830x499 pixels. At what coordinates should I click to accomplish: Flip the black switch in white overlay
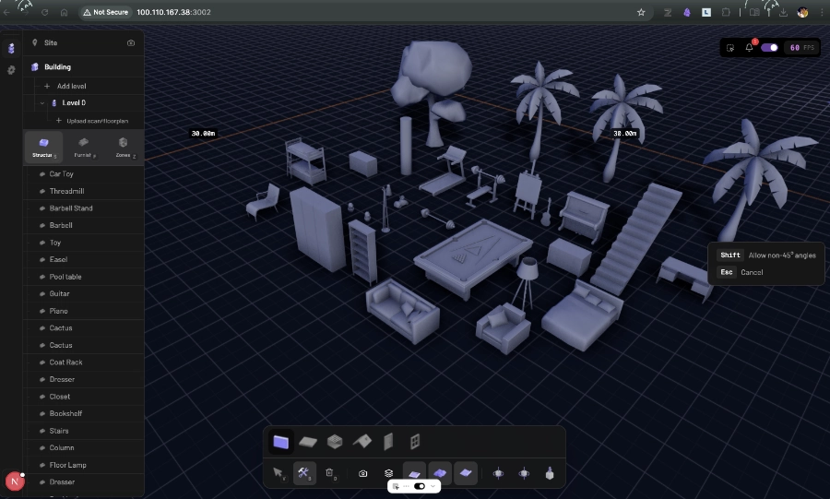point(420,486)
